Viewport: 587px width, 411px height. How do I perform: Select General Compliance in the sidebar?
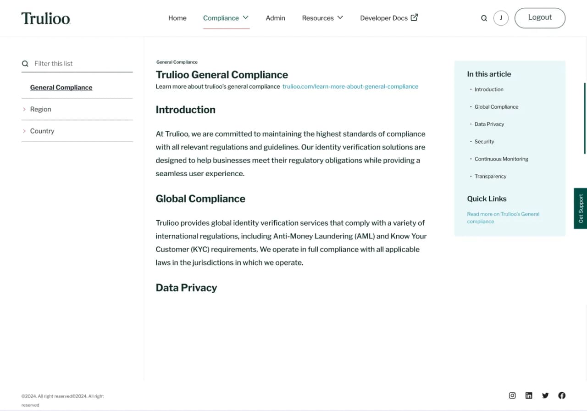tap(61, 88)
